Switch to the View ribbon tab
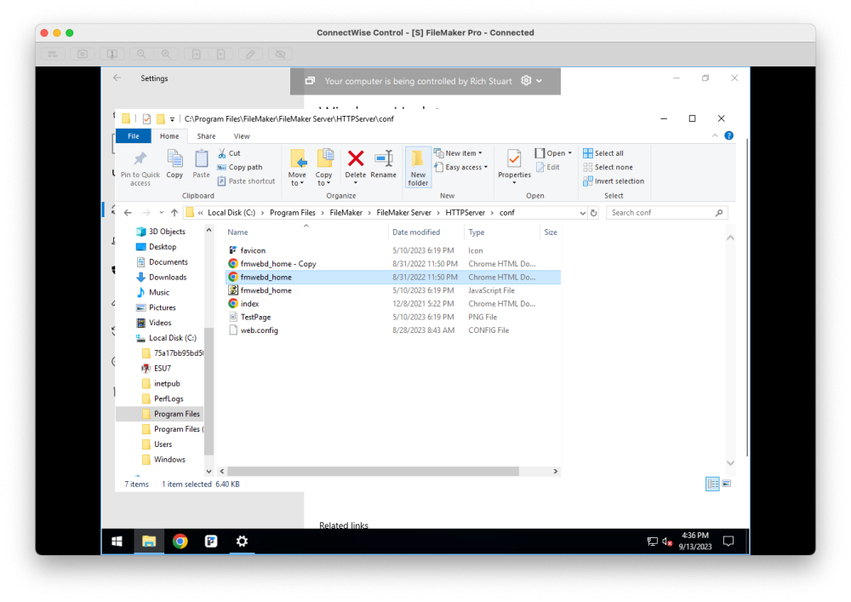The height and width of the screenshot is (602, 851). 242,136
